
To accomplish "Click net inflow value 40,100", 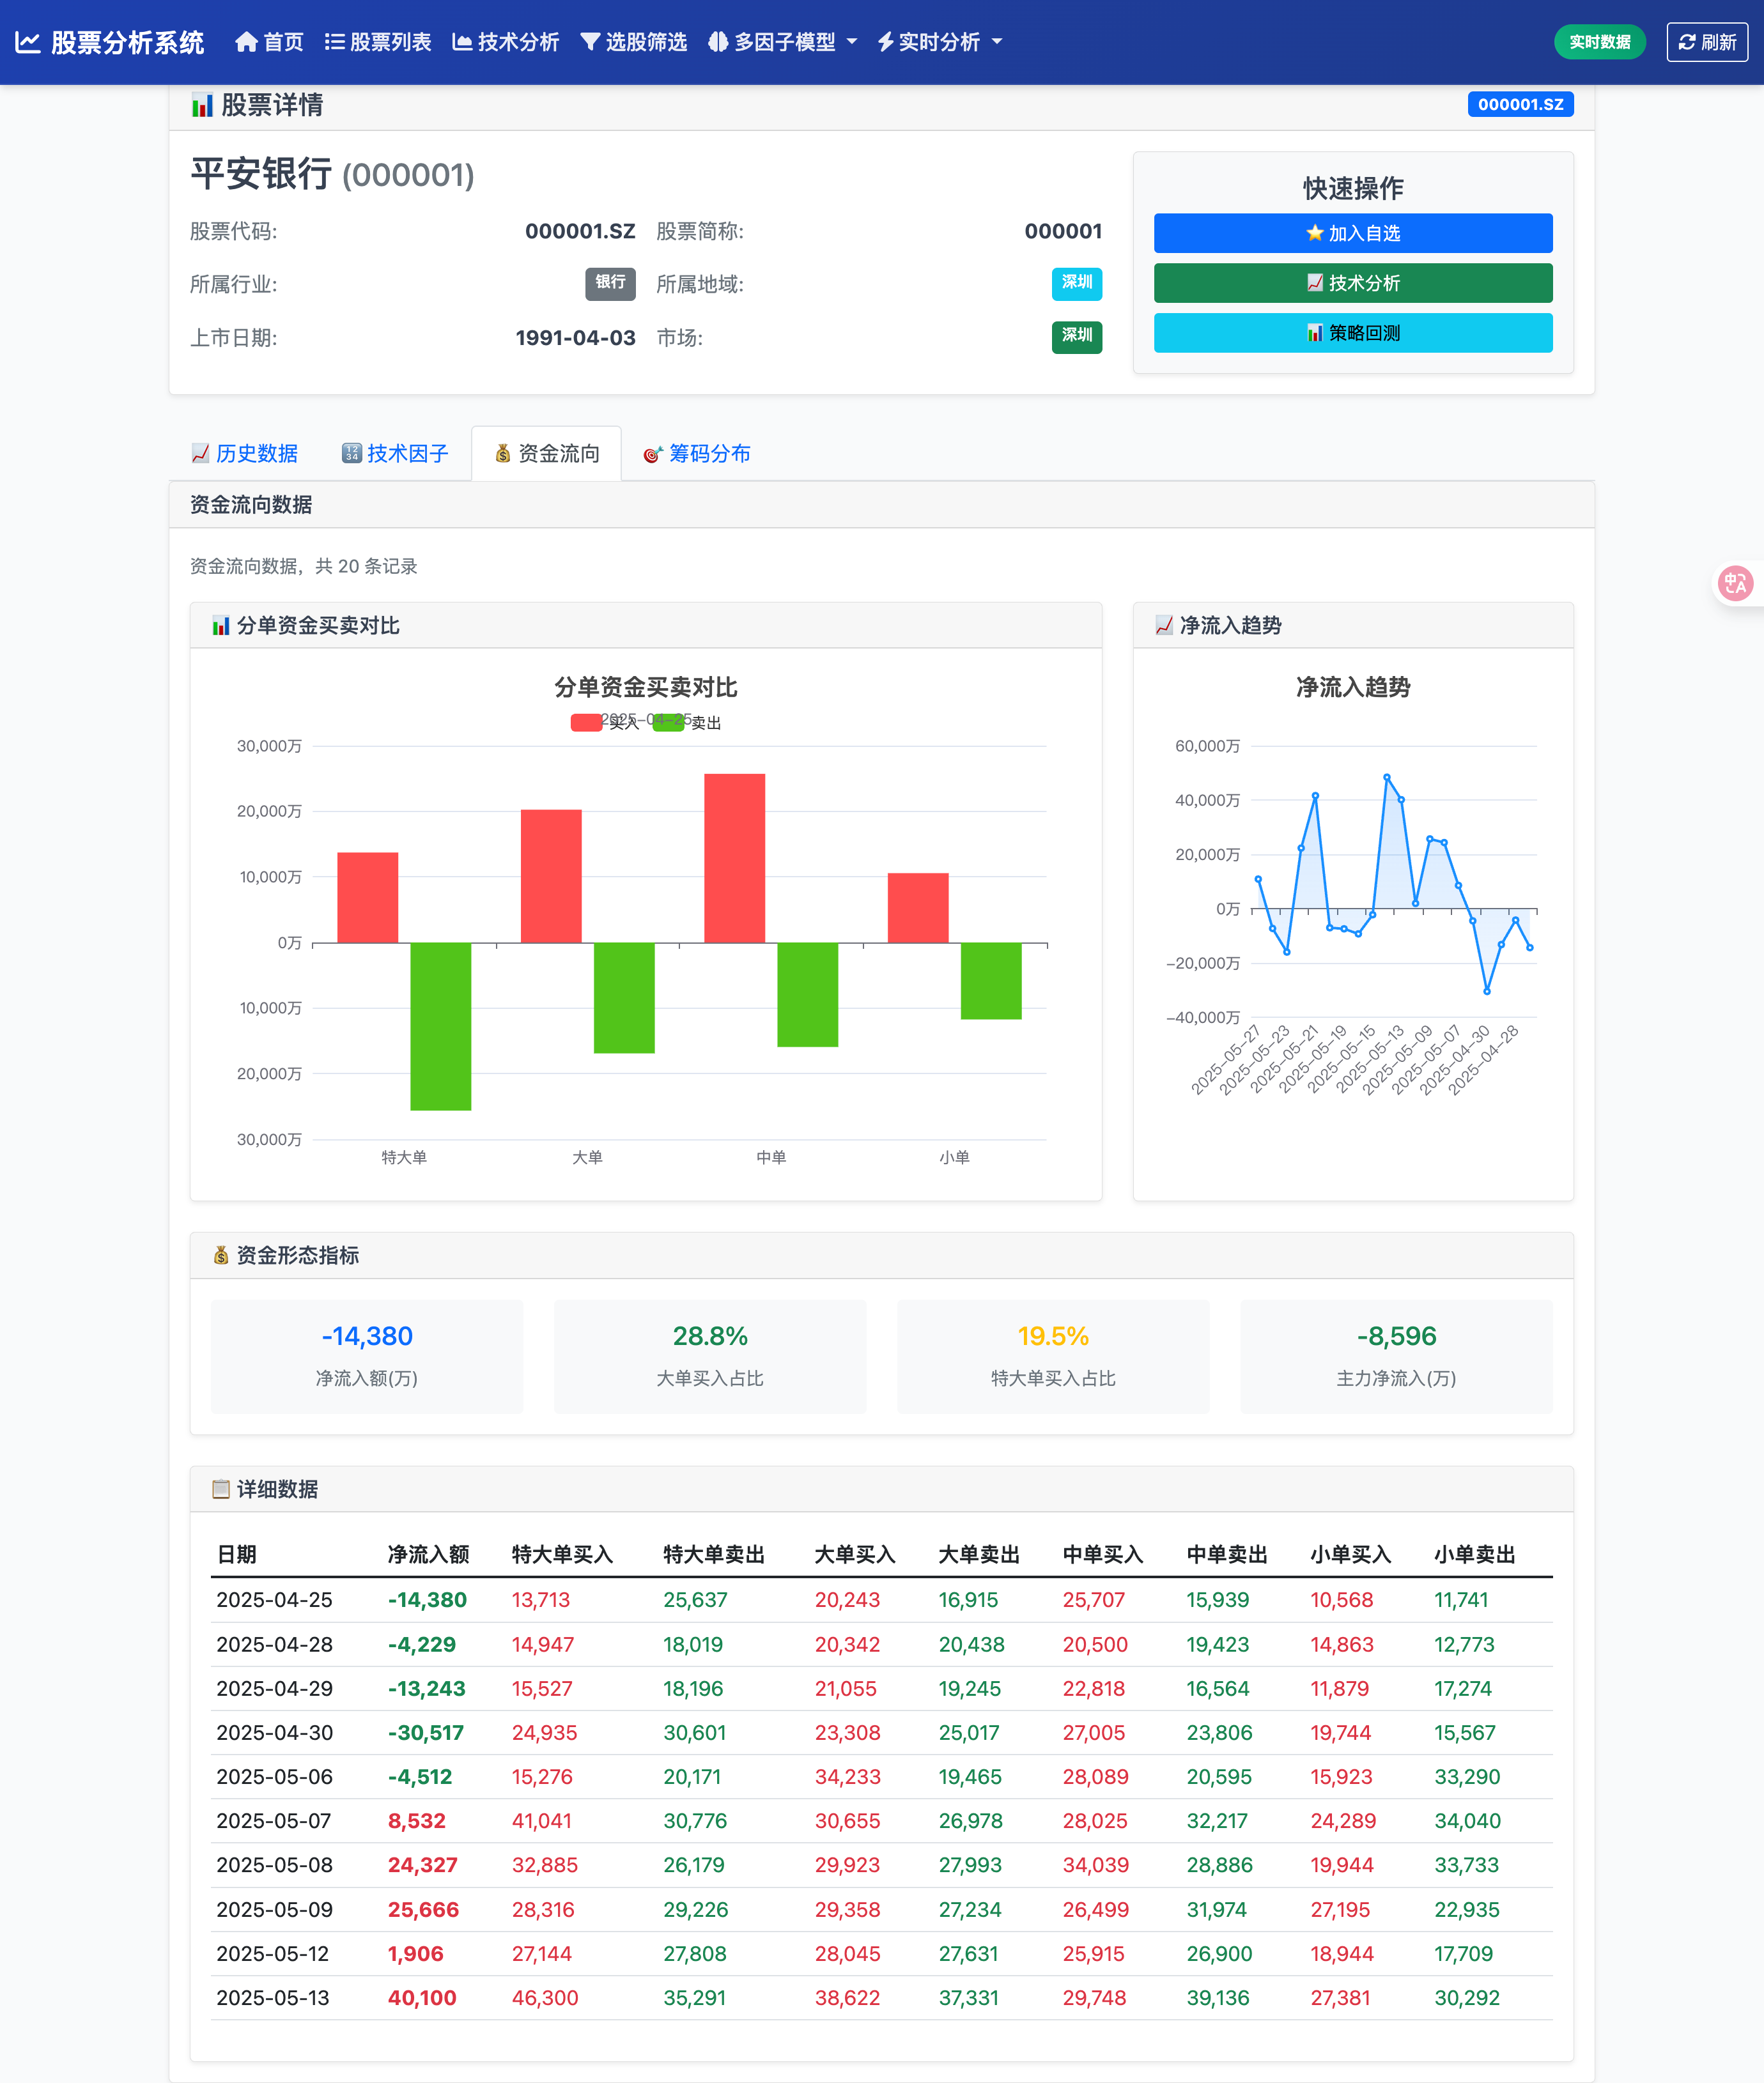I will coord(422,1998).
